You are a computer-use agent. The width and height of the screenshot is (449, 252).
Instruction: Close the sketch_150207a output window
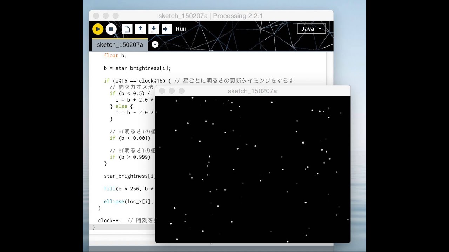(162, 91)
